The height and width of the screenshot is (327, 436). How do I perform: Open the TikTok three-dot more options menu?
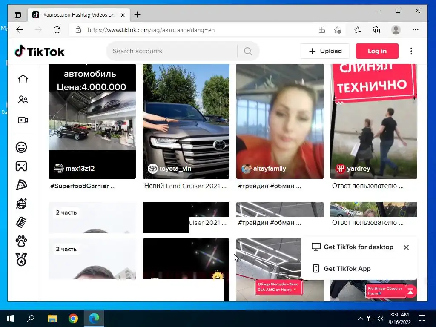[x=411, y=51]
